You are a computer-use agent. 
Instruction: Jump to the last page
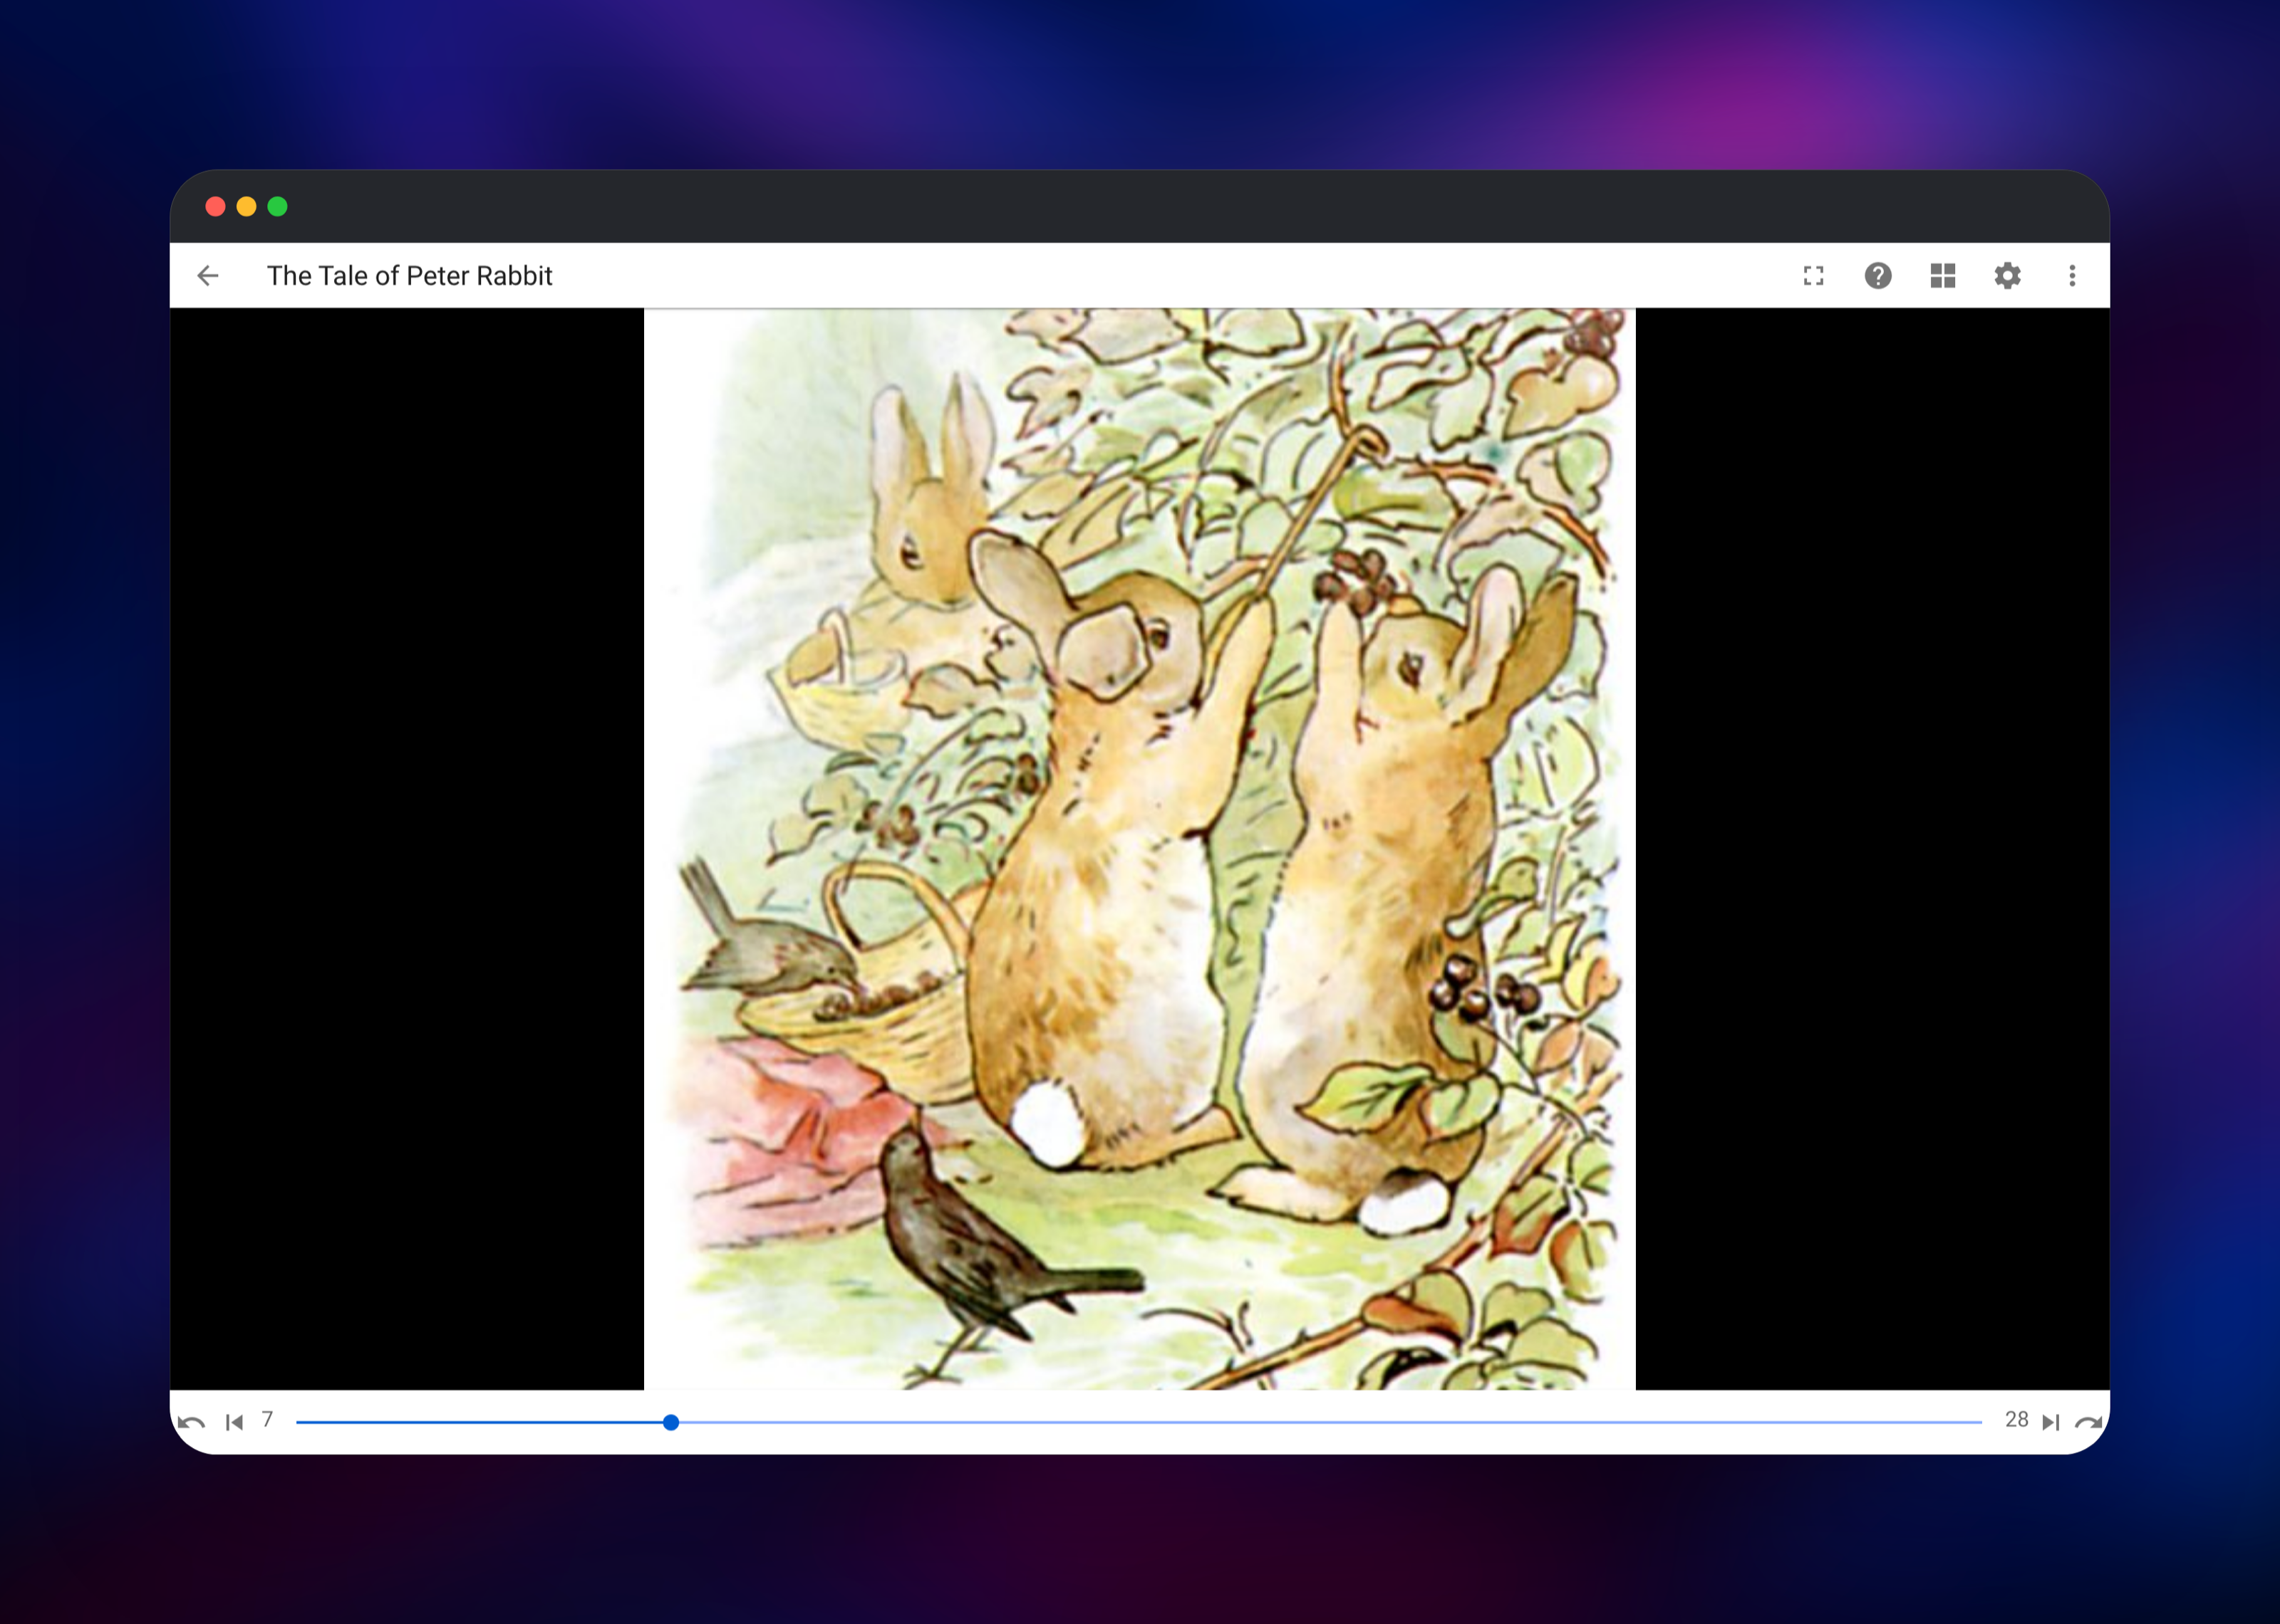(x=2051, y=1422)
